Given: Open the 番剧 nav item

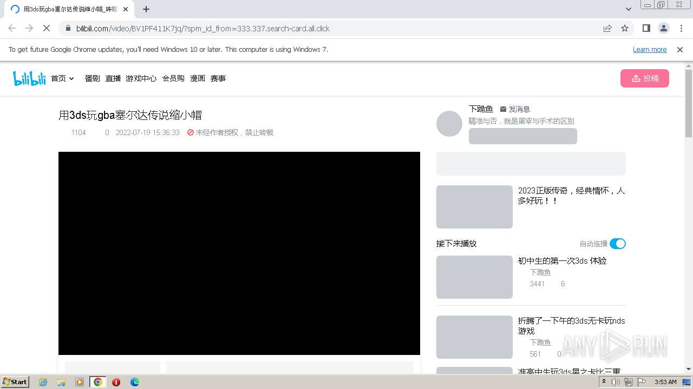Looking at the screenshot, I should (x=93, y=78).
